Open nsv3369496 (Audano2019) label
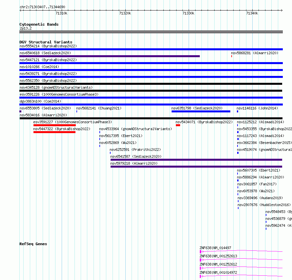Screen dimensions: 292x280 pyautogui.click(x=260, y=198)
